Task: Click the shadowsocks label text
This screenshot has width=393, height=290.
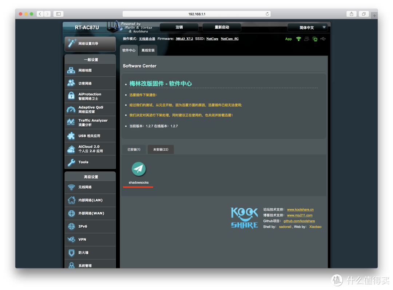Action: click(x=139, y=183)
